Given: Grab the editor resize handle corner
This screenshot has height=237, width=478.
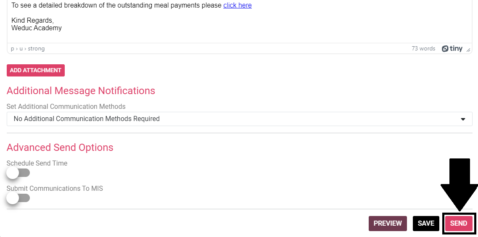Looking at the screenshot, I should [x=468, y=50].
